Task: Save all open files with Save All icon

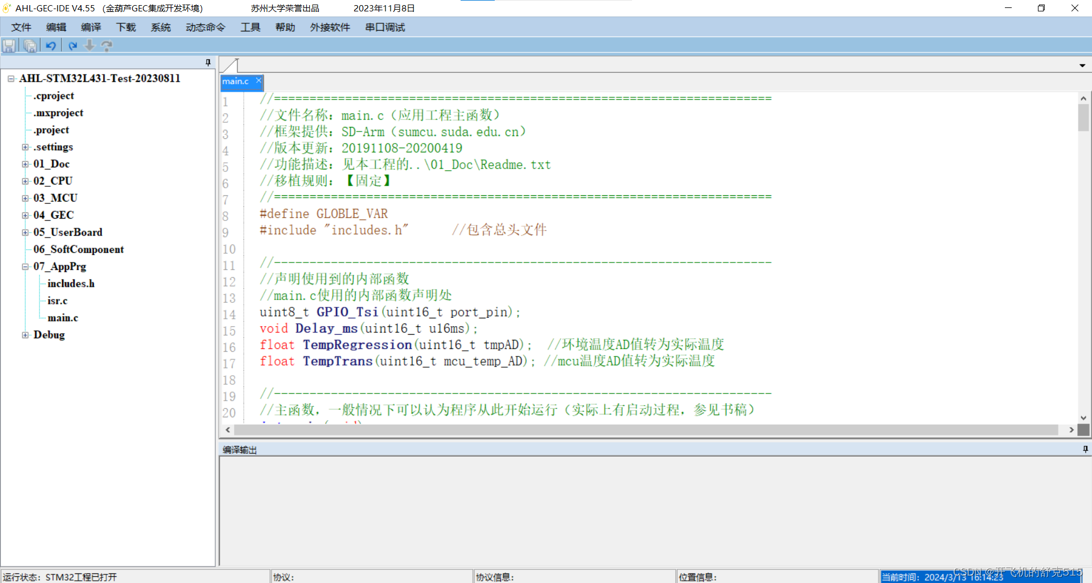Action: point(29,46)
